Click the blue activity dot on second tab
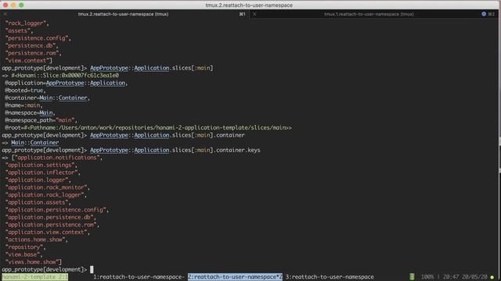 [x=484, y=14]
